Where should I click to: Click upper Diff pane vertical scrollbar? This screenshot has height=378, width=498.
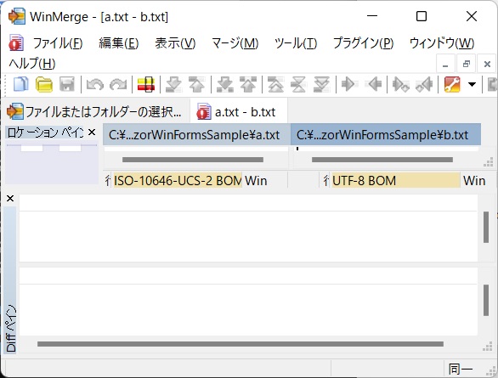pos(486,228)
